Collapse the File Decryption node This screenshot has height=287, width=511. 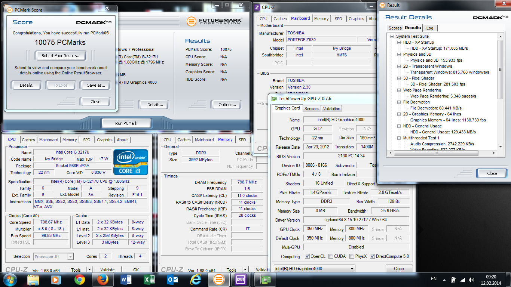pyautogui.click(x=399, y=102)
